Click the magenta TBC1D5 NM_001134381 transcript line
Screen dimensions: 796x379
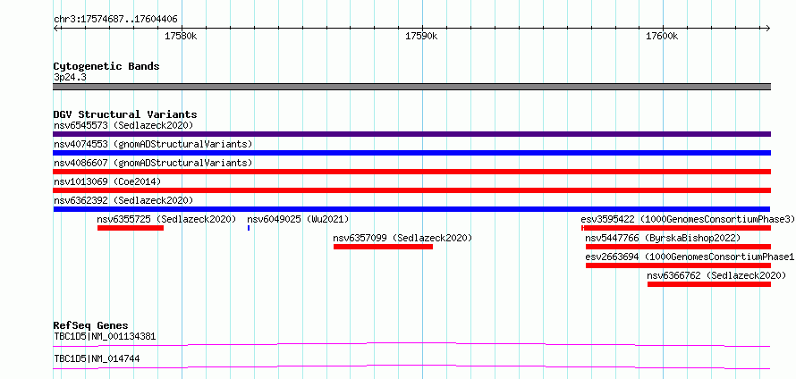click(411, 344)
